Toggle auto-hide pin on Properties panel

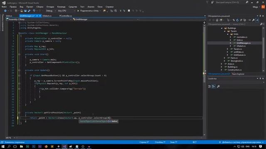[260, 79]
